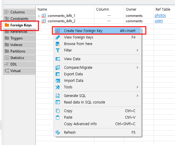Select View Foreign Keys menu entry

tap(98, 37)
